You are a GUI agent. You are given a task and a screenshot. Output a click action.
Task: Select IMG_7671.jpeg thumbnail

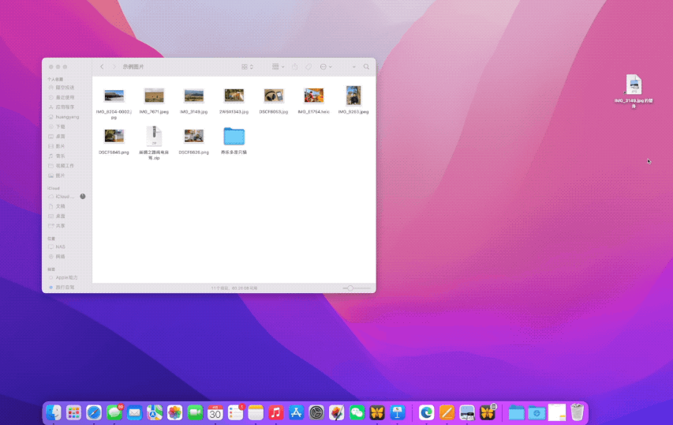point(154,96)
